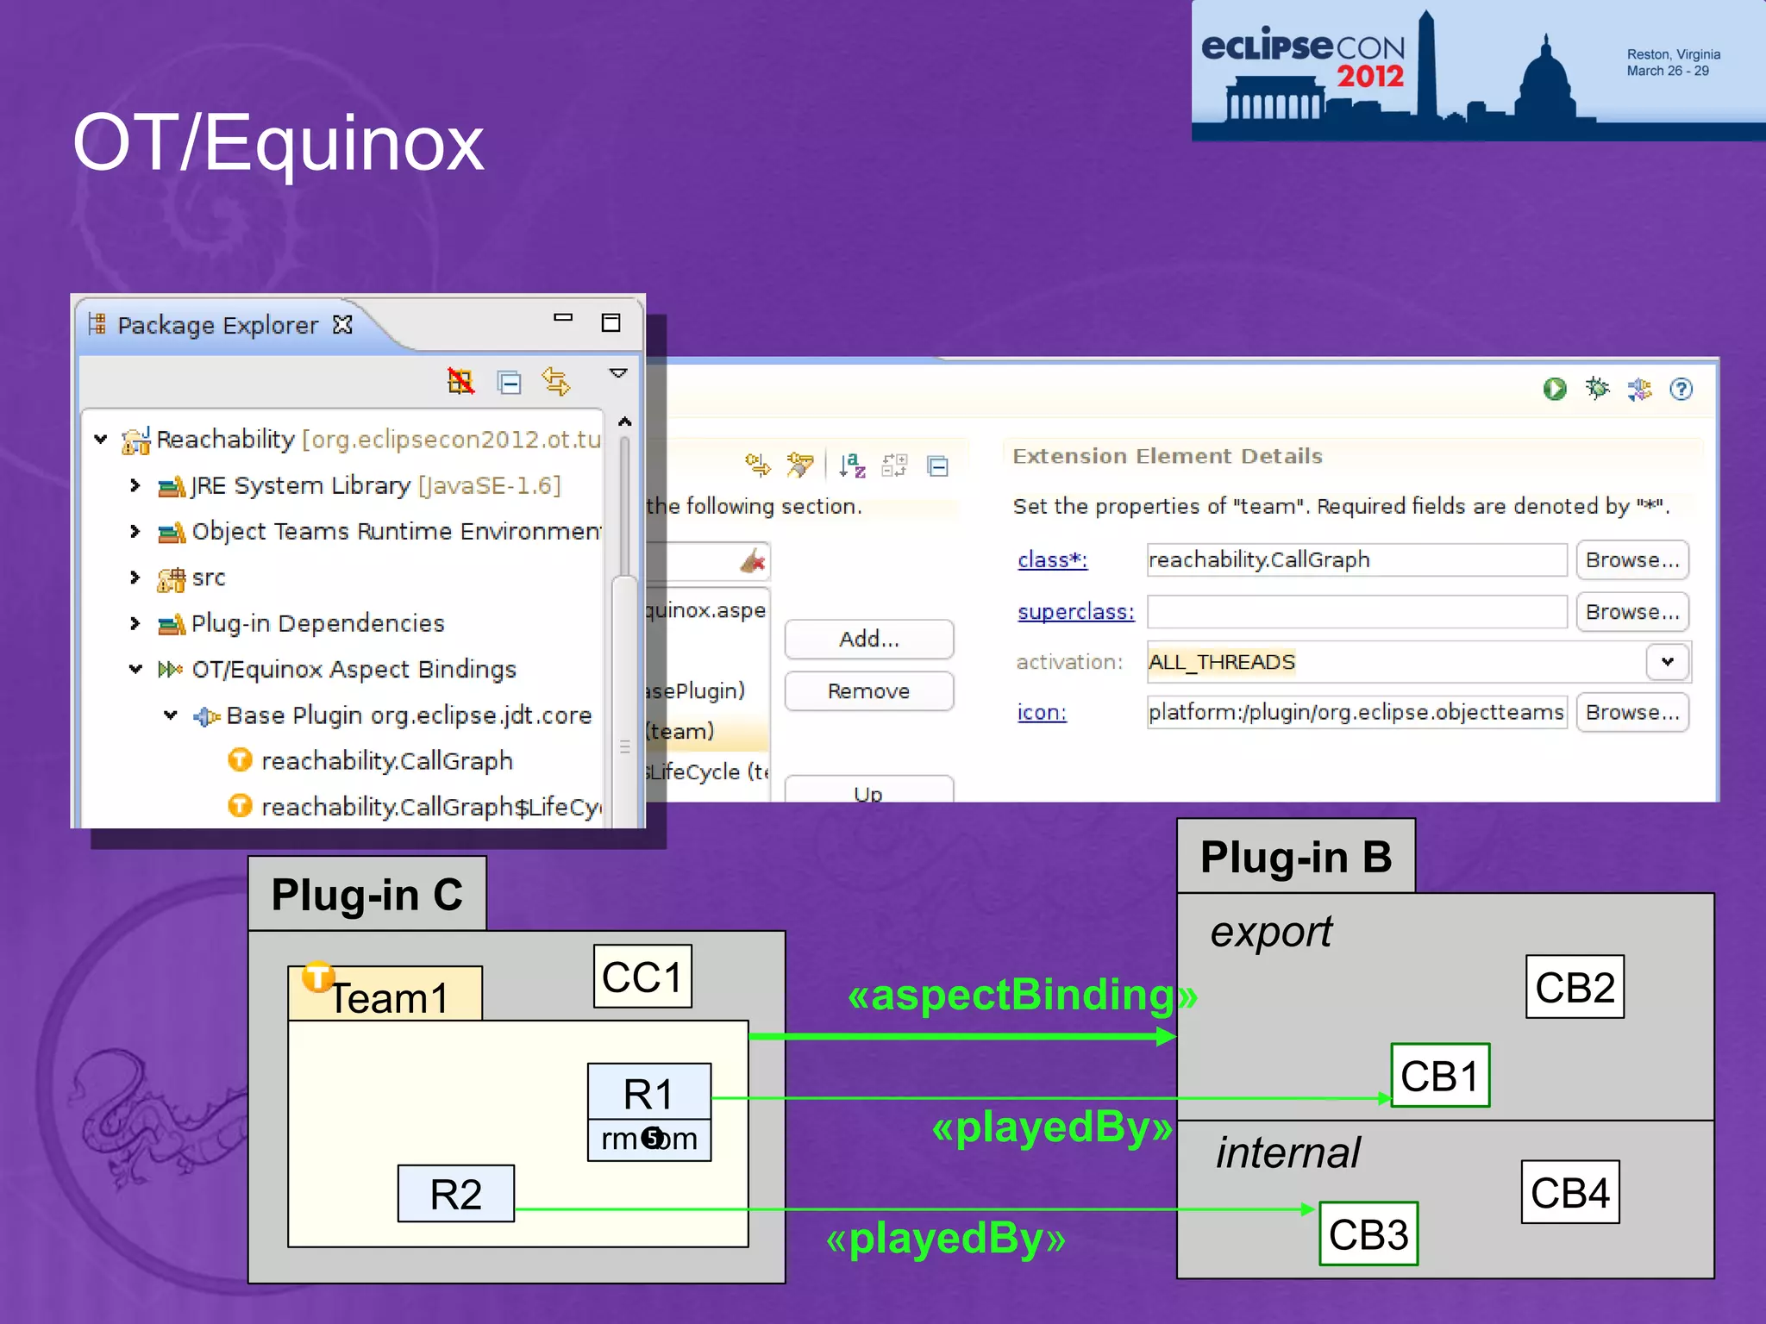This screenshot has width=1766, height=1324.
Task: Open the class*: hyperlink
Action: coord(1052,559)
